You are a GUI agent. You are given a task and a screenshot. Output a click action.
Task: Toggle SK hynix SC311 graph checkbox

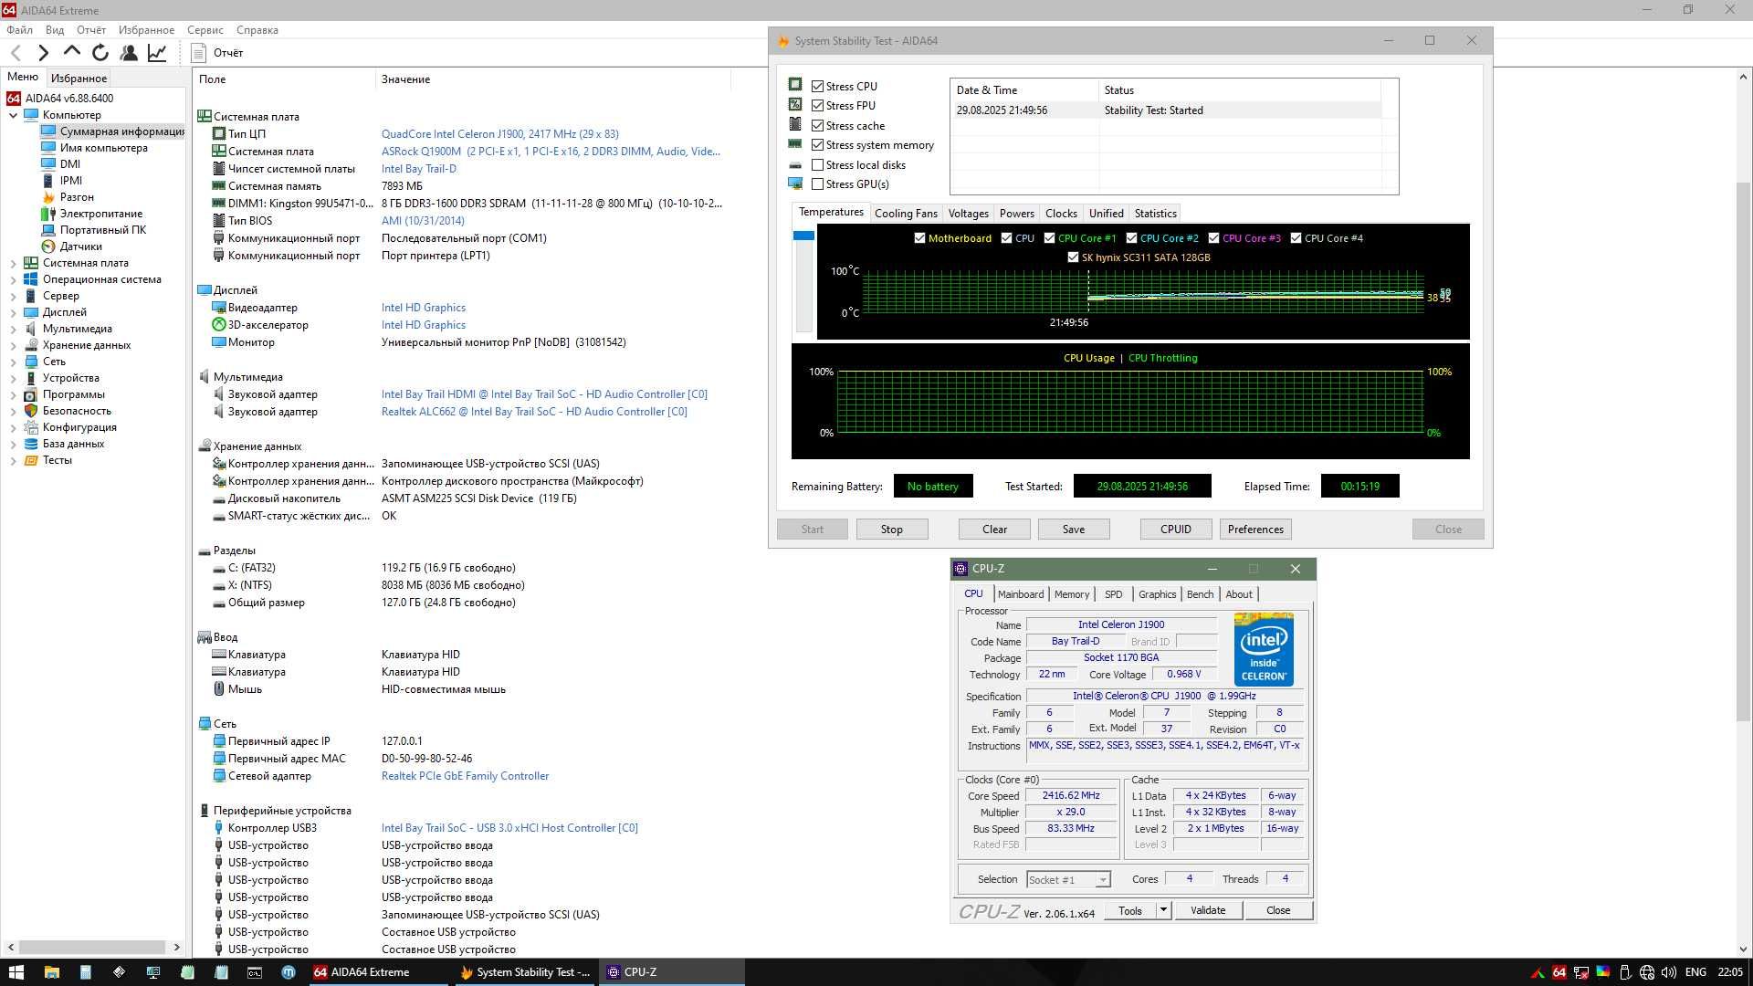tap(1073, 257)
